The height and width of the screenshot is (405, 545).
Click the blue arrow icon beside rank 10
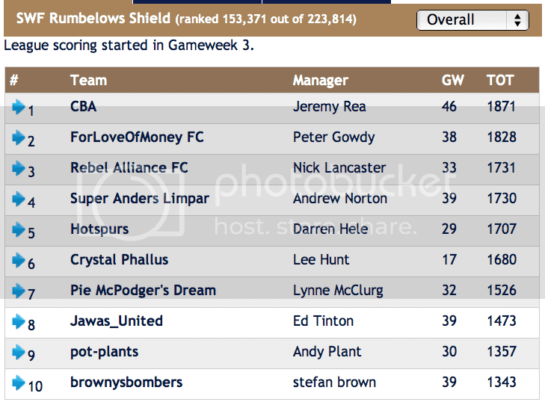[19, 383]
